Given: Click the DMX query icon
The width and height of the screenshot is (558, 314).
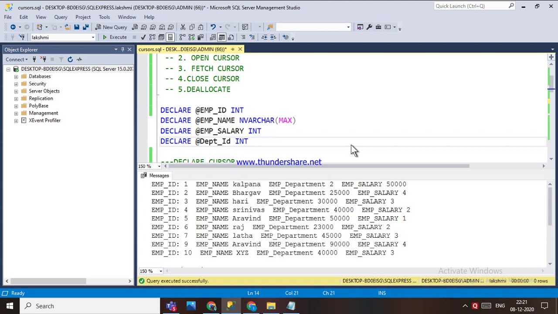Looking at the screenshot, I should click(153, 27).
